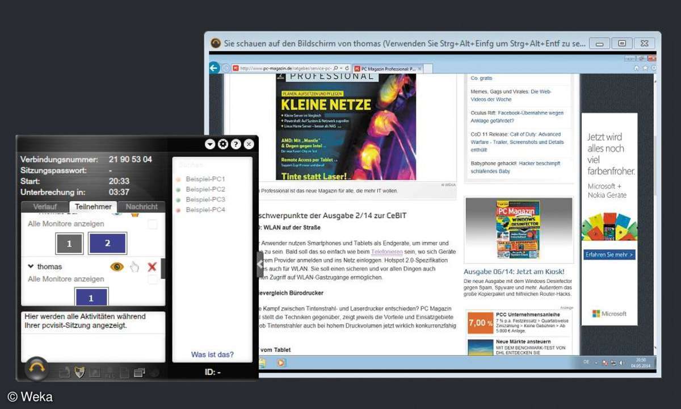The height and width of the screenshot is (409, 681).
Task: Click the pcvisit help question mark icon
Action: [x=236, y=144]
